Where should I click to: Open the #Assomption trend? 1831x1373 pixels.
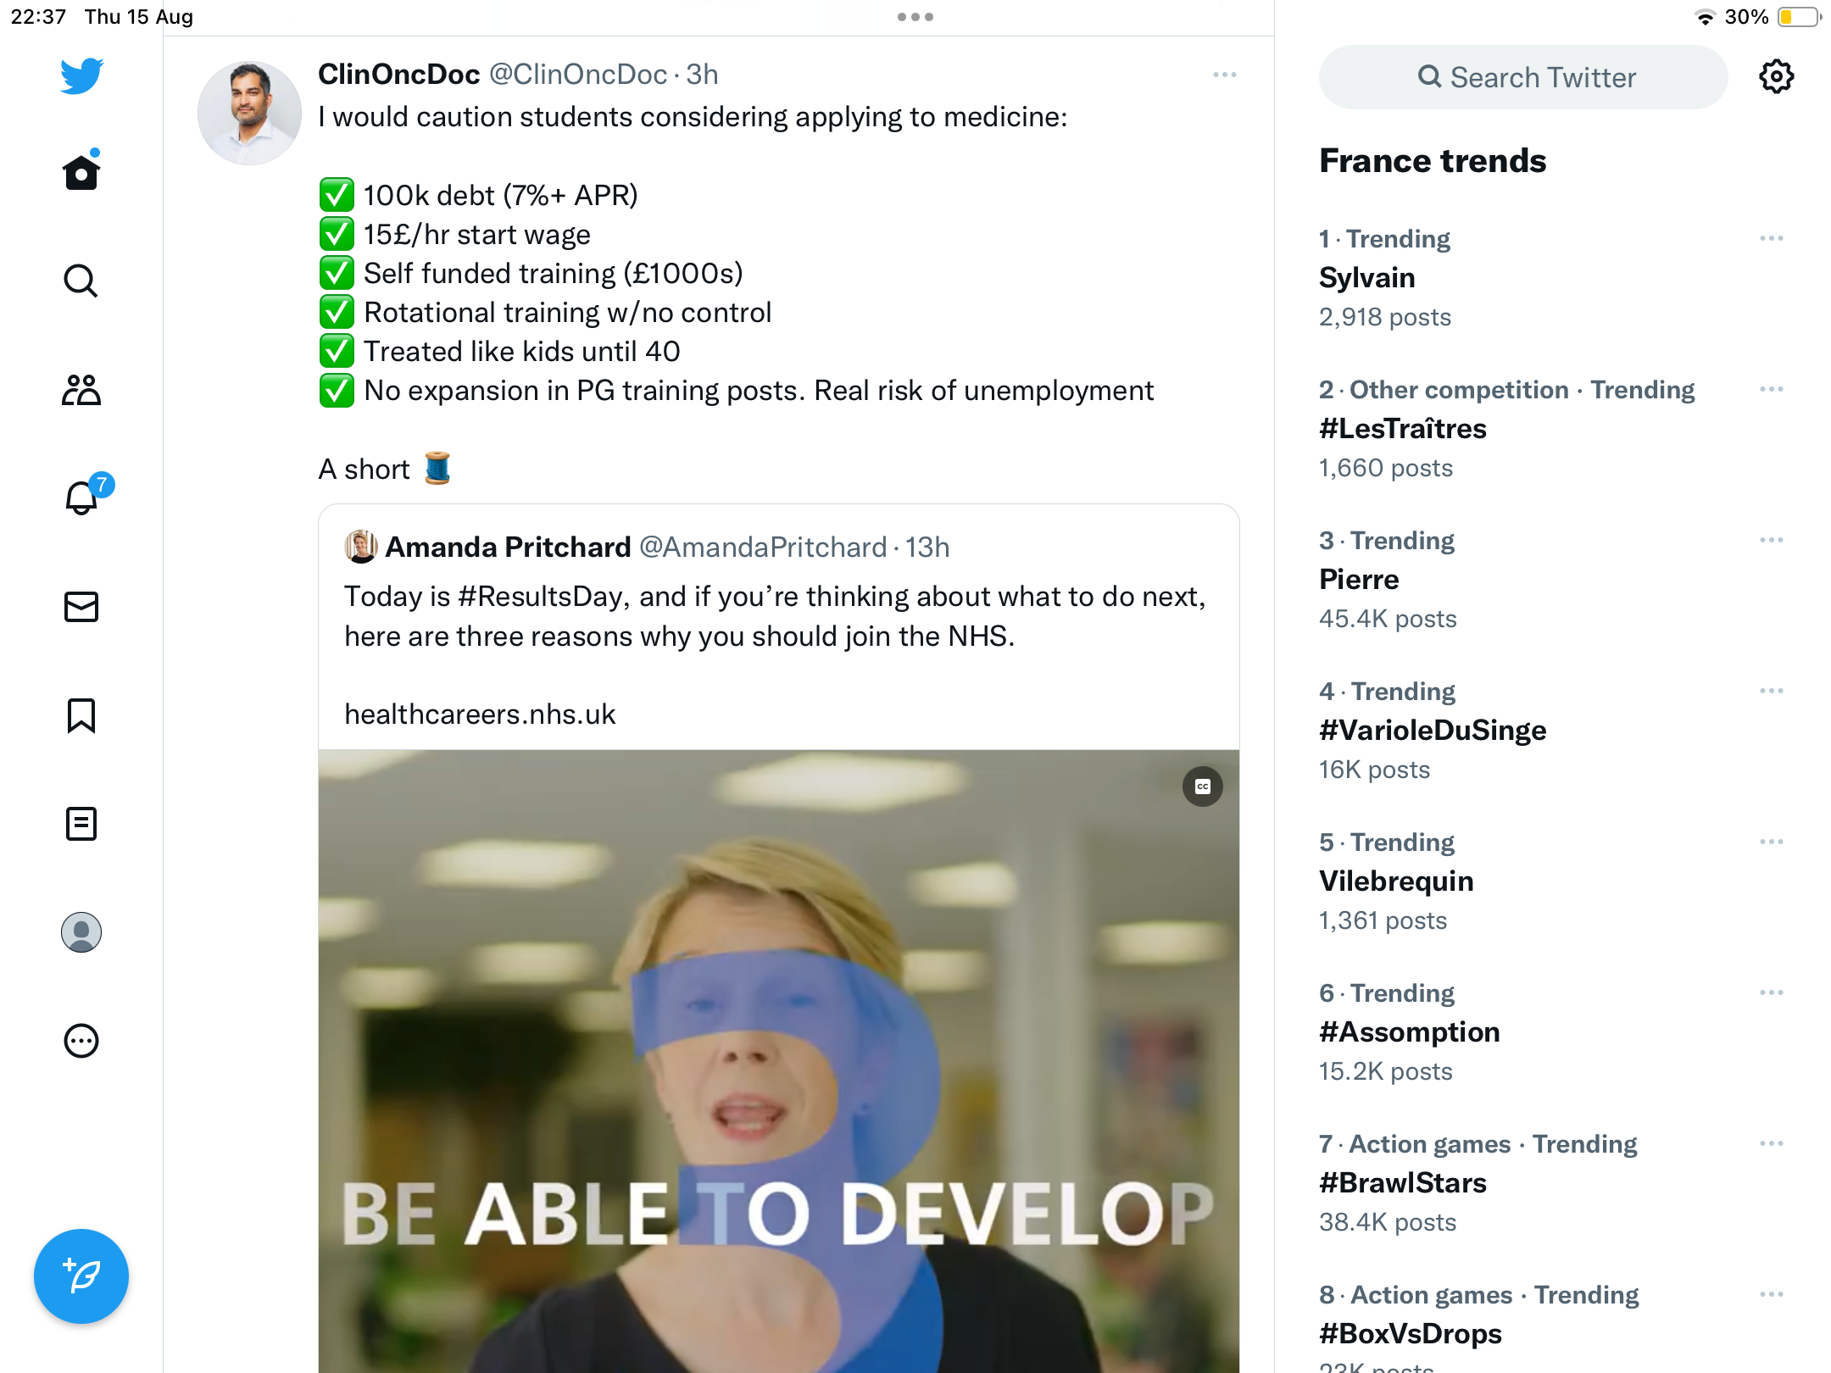pyautogui.click(x=1409, y=1032)
